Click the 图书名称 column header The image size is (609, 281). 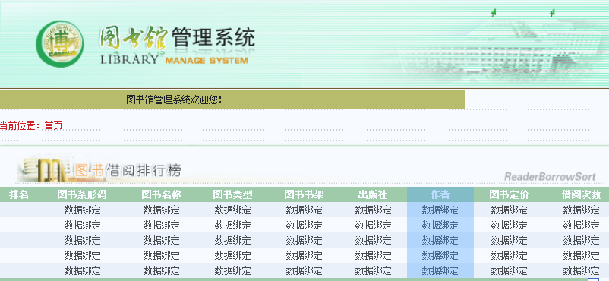(x=161, y=194)
